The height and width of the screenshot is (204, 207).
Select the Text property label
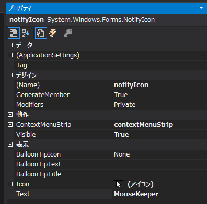click(23, 194)
